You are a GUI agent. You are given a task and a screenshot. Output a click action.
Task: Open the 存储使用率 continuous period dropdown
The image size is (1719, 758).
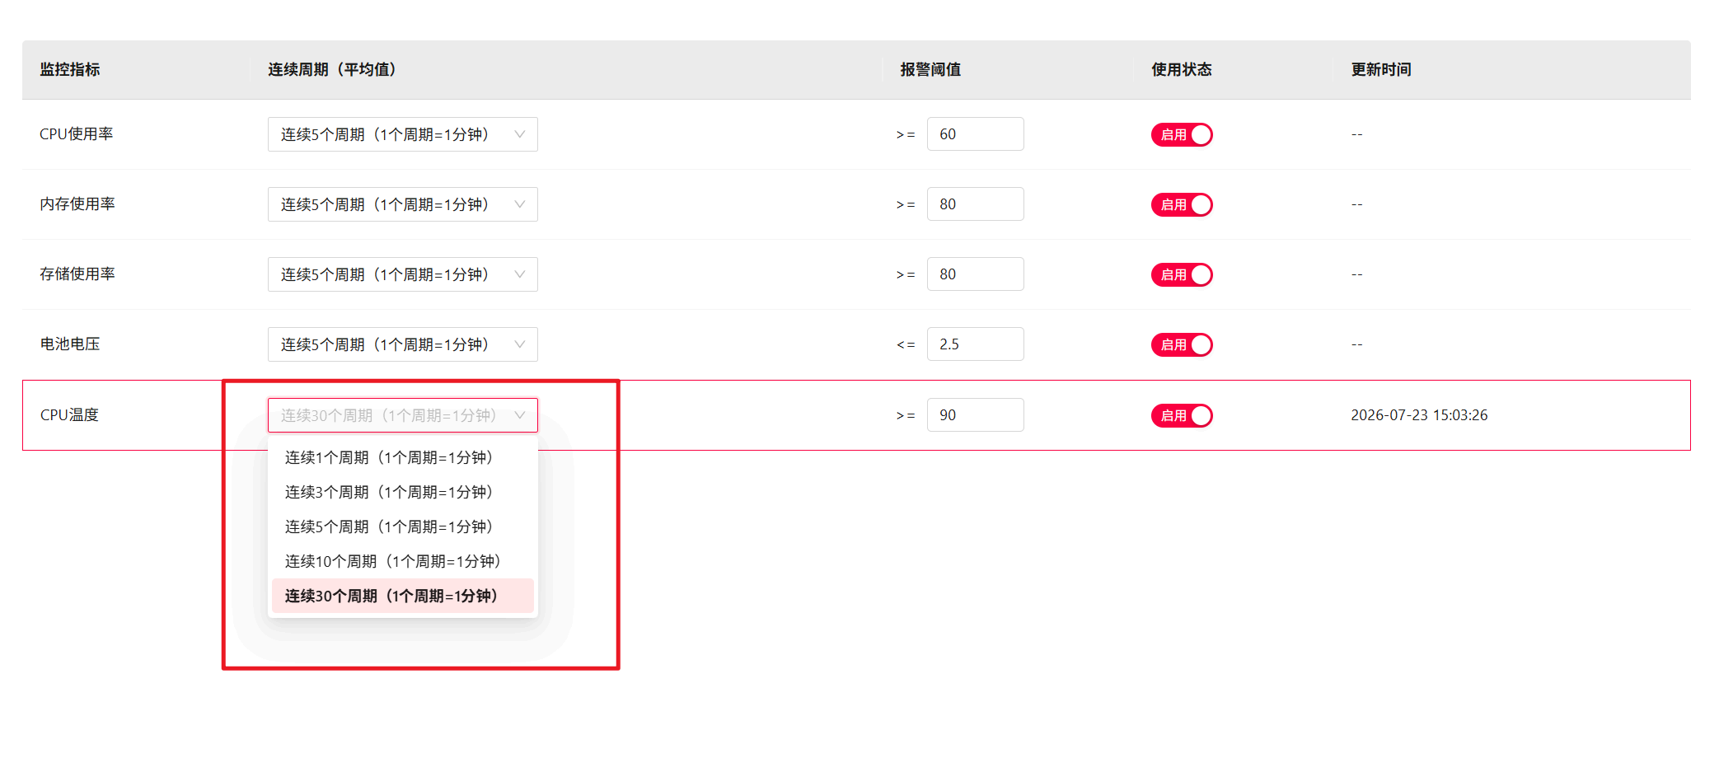tap(402, 274)
